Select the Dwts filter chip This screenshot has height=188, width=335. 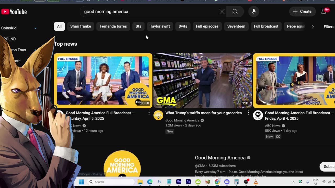coord(183,26)
